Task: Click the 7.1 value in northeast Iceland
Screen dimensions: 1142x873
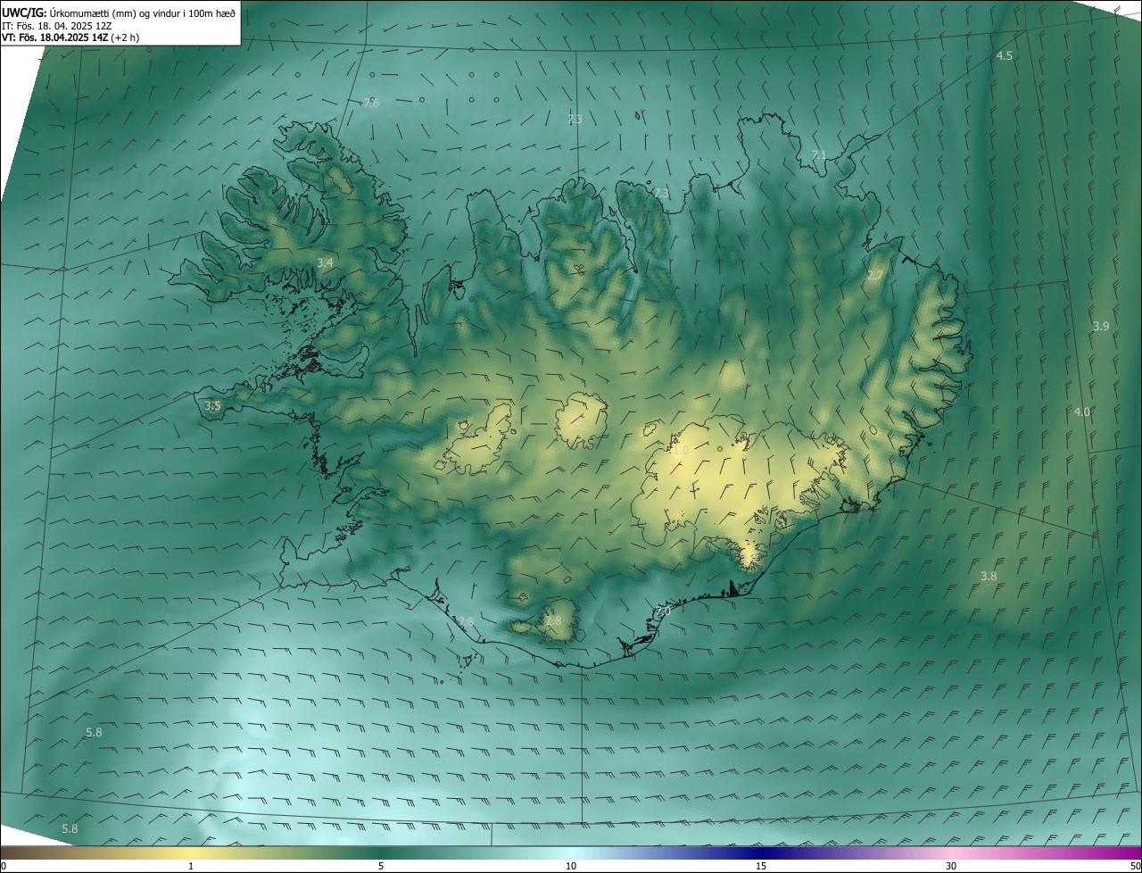Action: [x=819, y=156]
